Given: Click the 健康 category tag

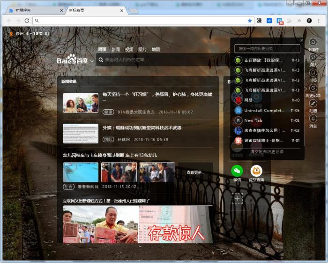Looking at the screenshot, I should click(108, 112).
